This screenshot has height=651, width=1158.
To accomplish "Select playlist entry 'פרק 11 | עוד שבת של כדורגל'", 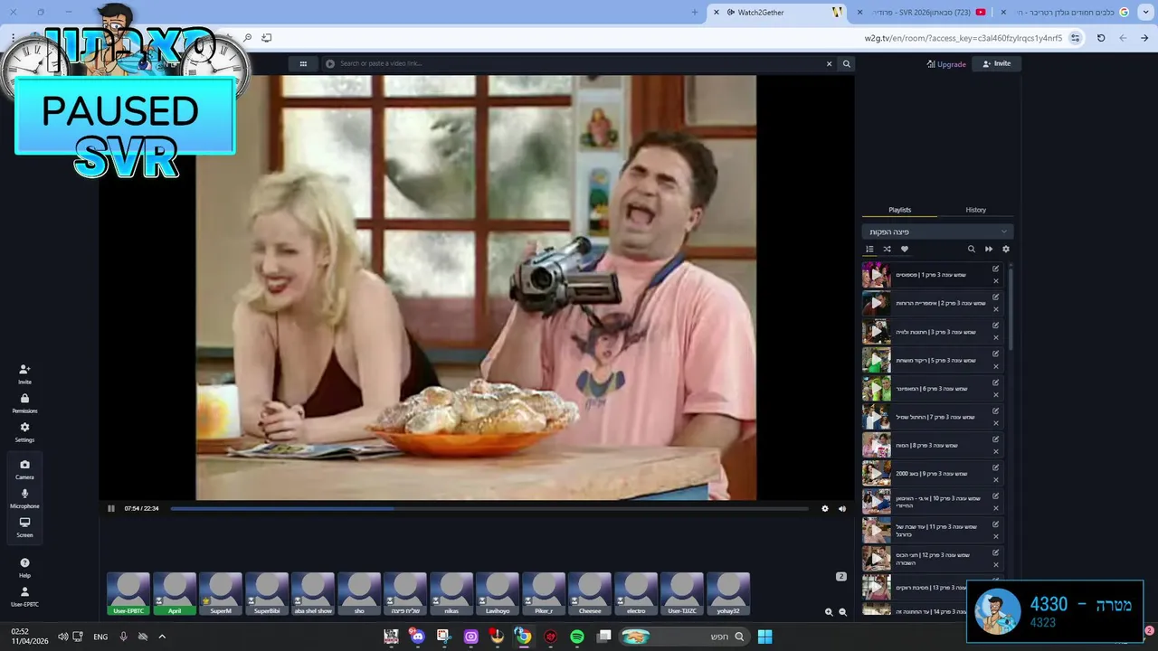I will (x=932, y=531).
